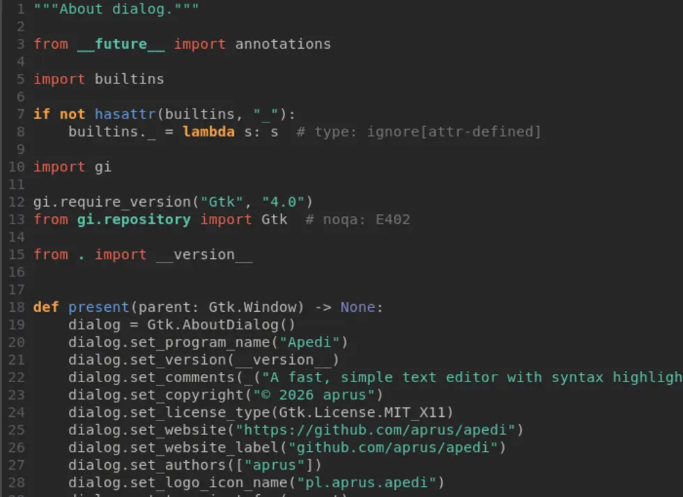Image resolution: width=683 pixels, height=497 pixels.
Task: Click gi.require_version on line 12
Action: (112, 202)
